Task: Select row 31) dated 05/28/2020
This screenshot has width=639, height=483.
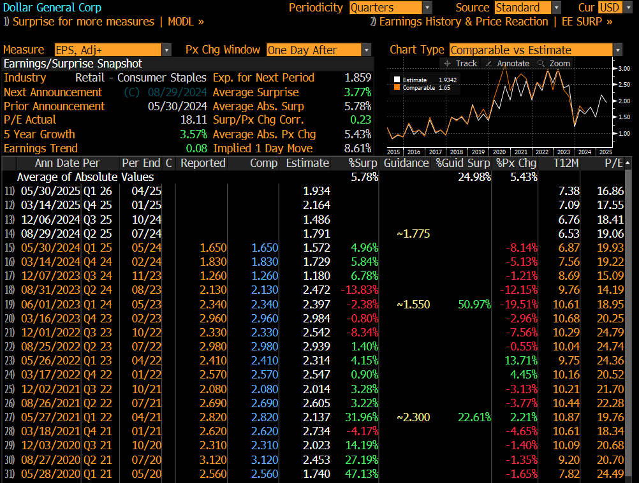Action: [x=314, y=474]
